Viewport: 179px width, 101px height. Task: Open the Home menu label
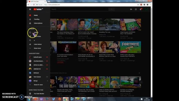click(36, 15)
